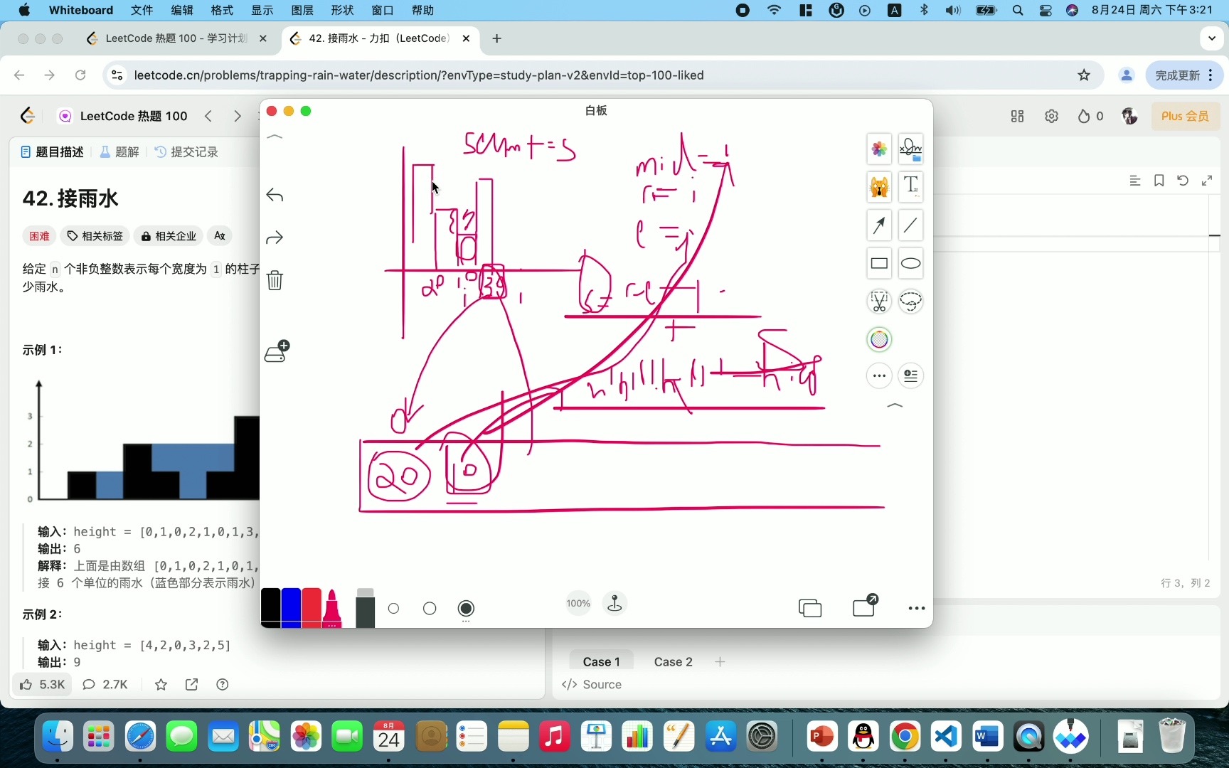Share the problem via share icon

191,685
